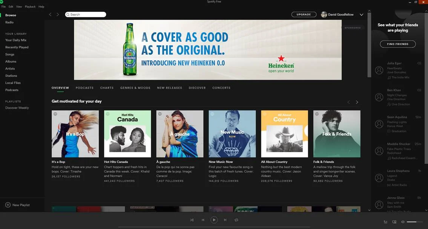Open Recently Played in the library
Screen dimensions: 428x229
pos(17,47)
